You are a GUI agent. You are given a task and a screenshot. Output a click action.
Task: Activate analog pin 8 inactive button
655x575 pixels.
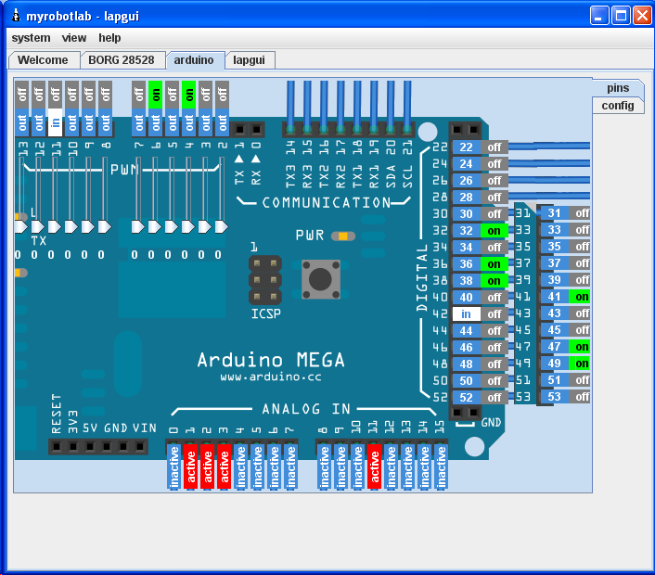tap(325, 466)
